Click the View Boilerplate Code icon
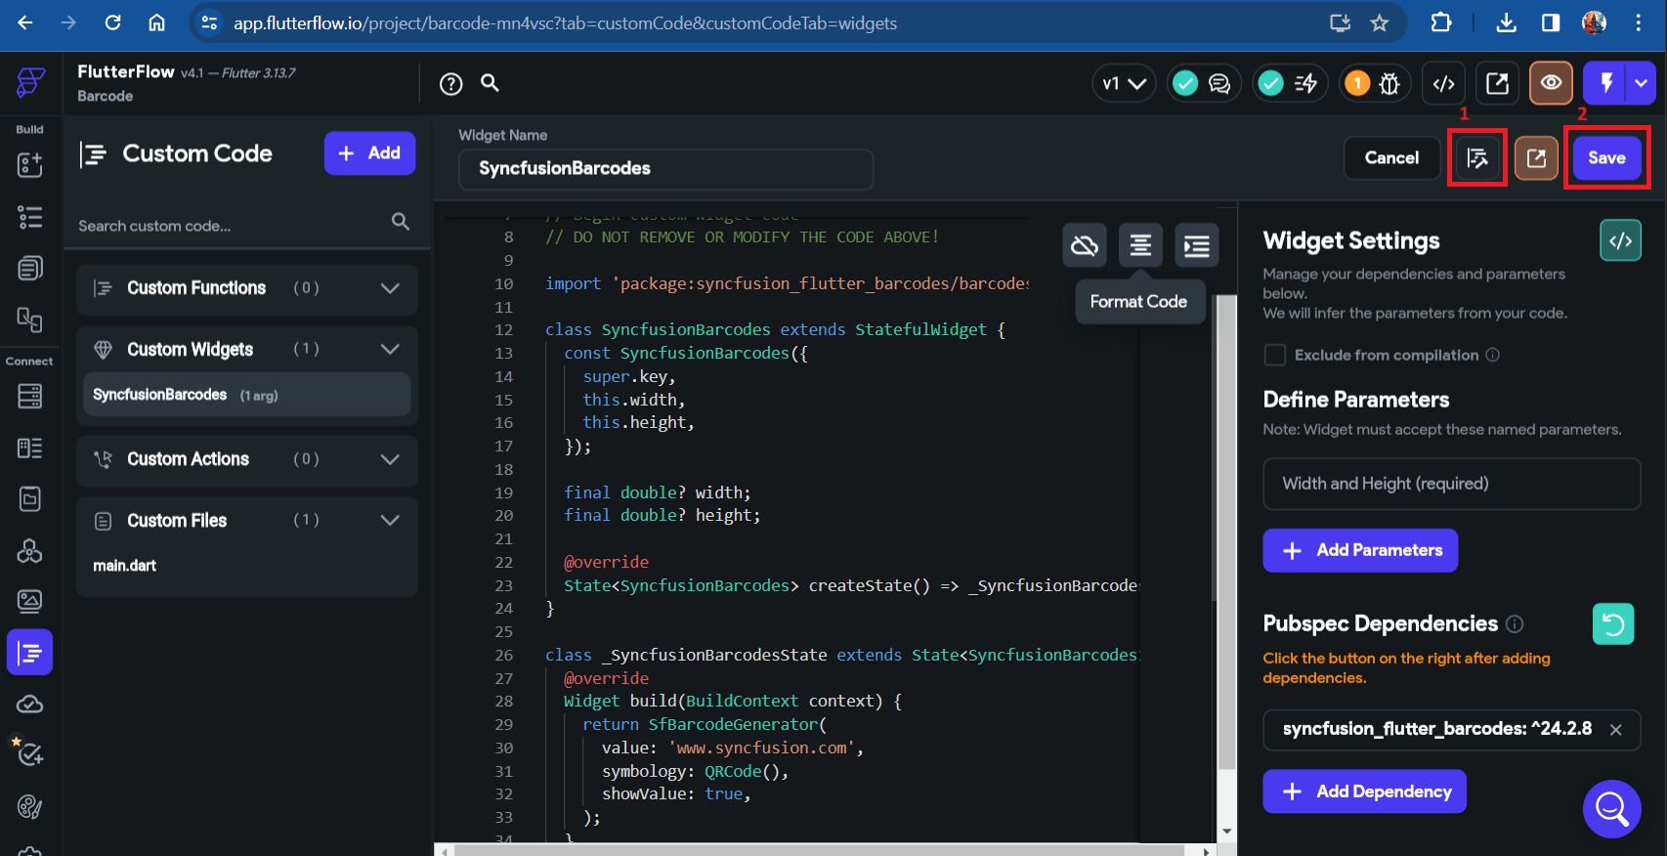This screenshot has height=856, width=1667. pyautogui.click(x=1620, y=240)
